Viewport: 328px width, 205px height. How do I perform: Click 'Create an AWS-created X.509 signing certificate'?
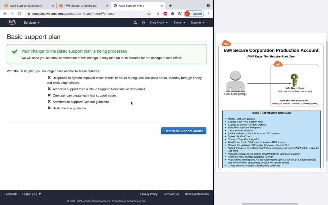click(x=254, y=165)
